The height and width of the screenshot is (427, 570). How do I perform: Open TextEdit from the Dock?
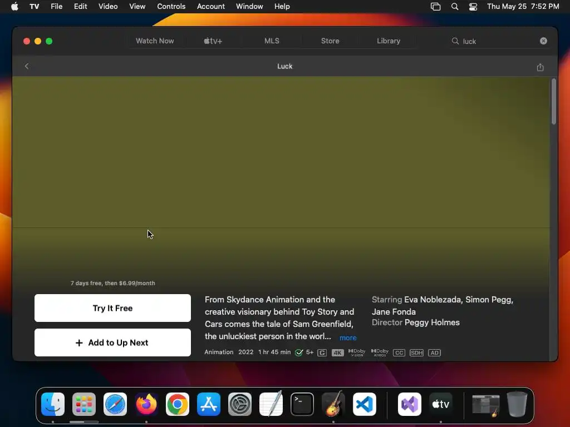tap(271, 404)
